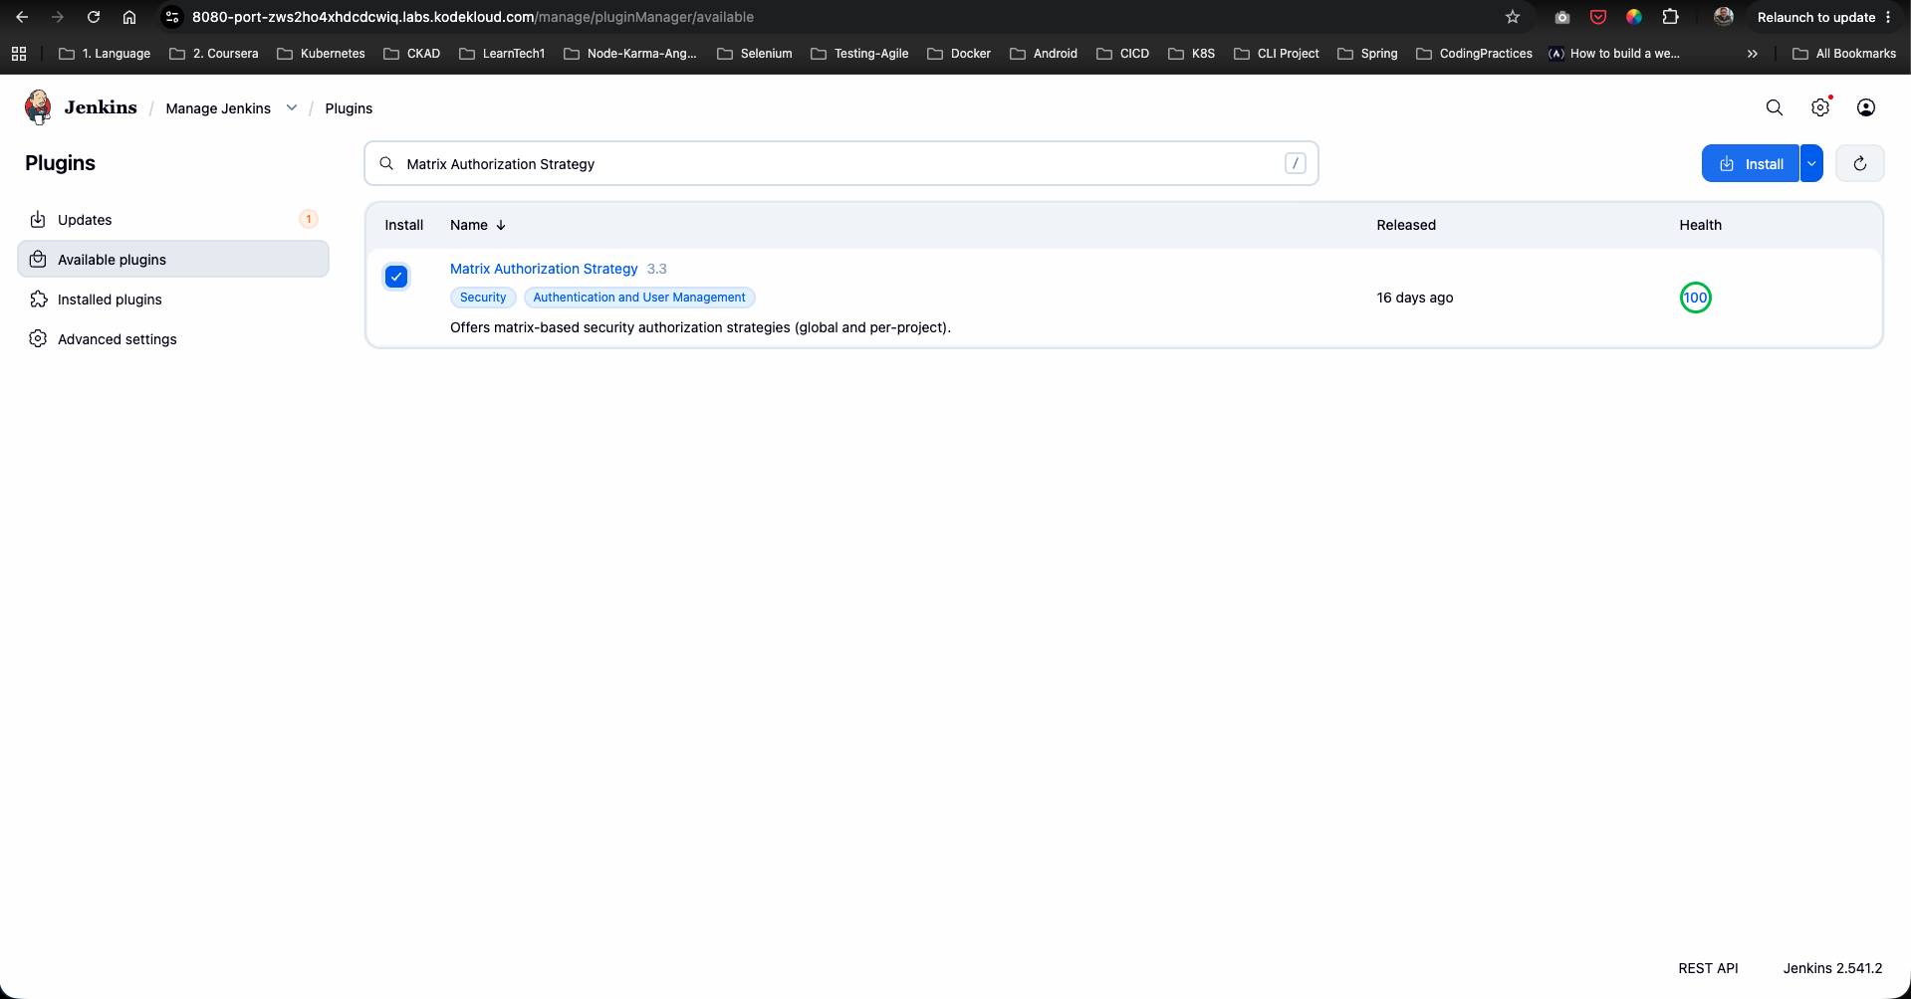
Task: Filter by the Security tag
Action: pos(483,298)
